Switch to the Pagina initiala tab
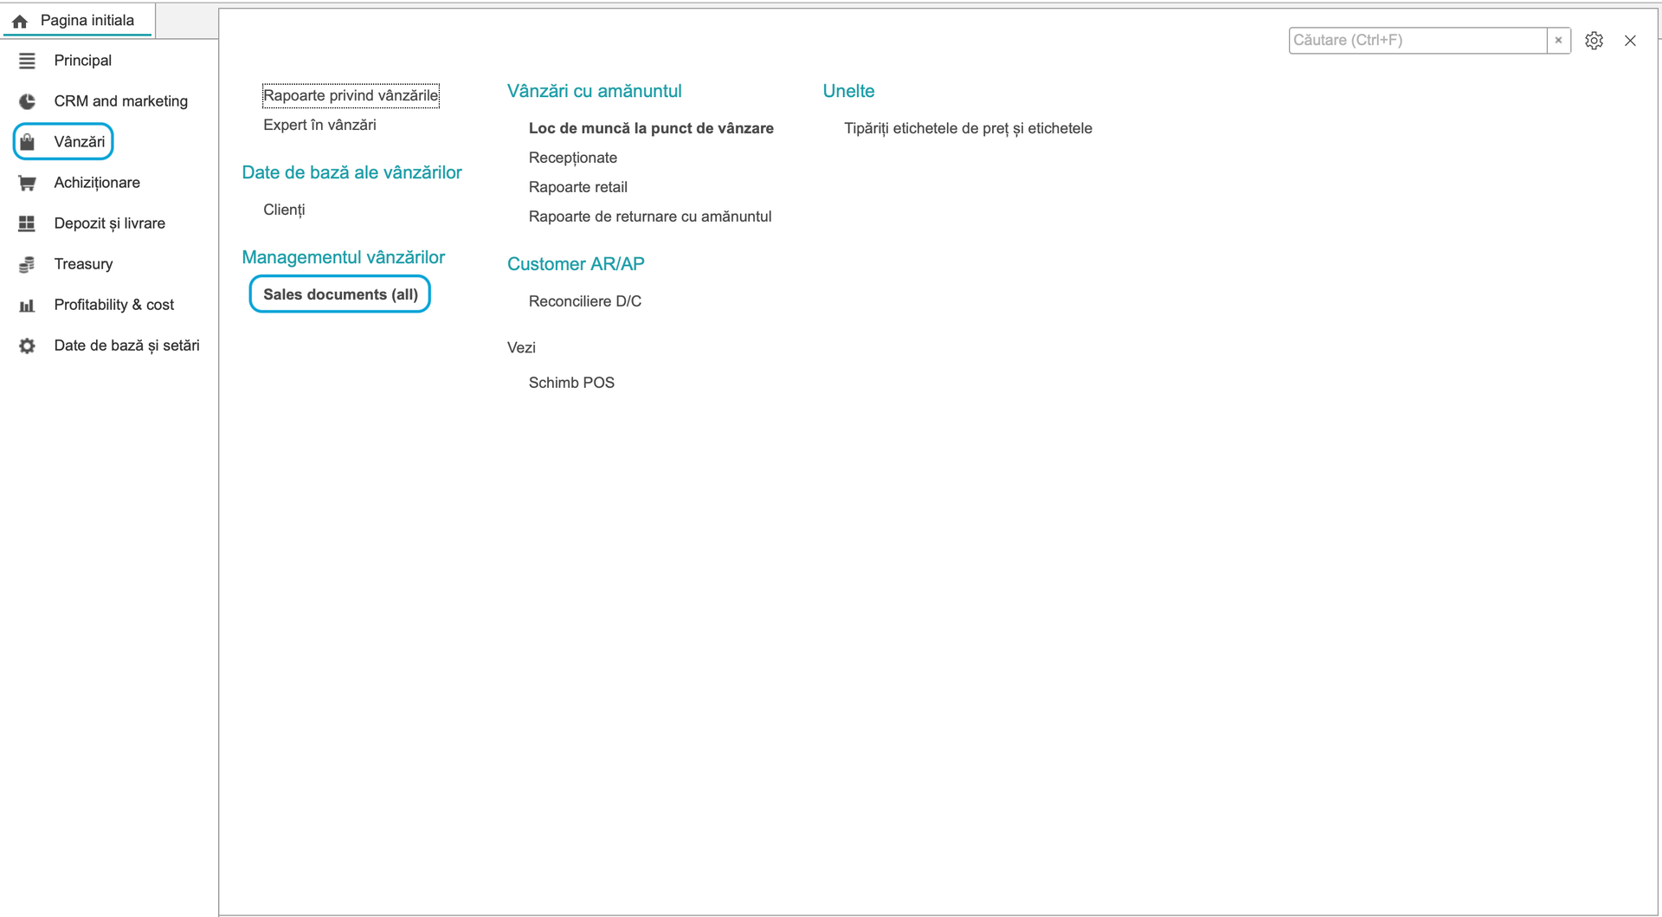1662x917 pixels. pyautogui.click(x=78, y=20)
